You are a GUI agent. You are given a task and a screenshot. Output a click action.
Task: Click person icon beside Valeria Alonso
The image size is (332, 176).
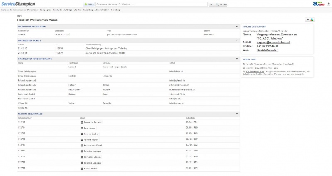[x=82, y=139]
